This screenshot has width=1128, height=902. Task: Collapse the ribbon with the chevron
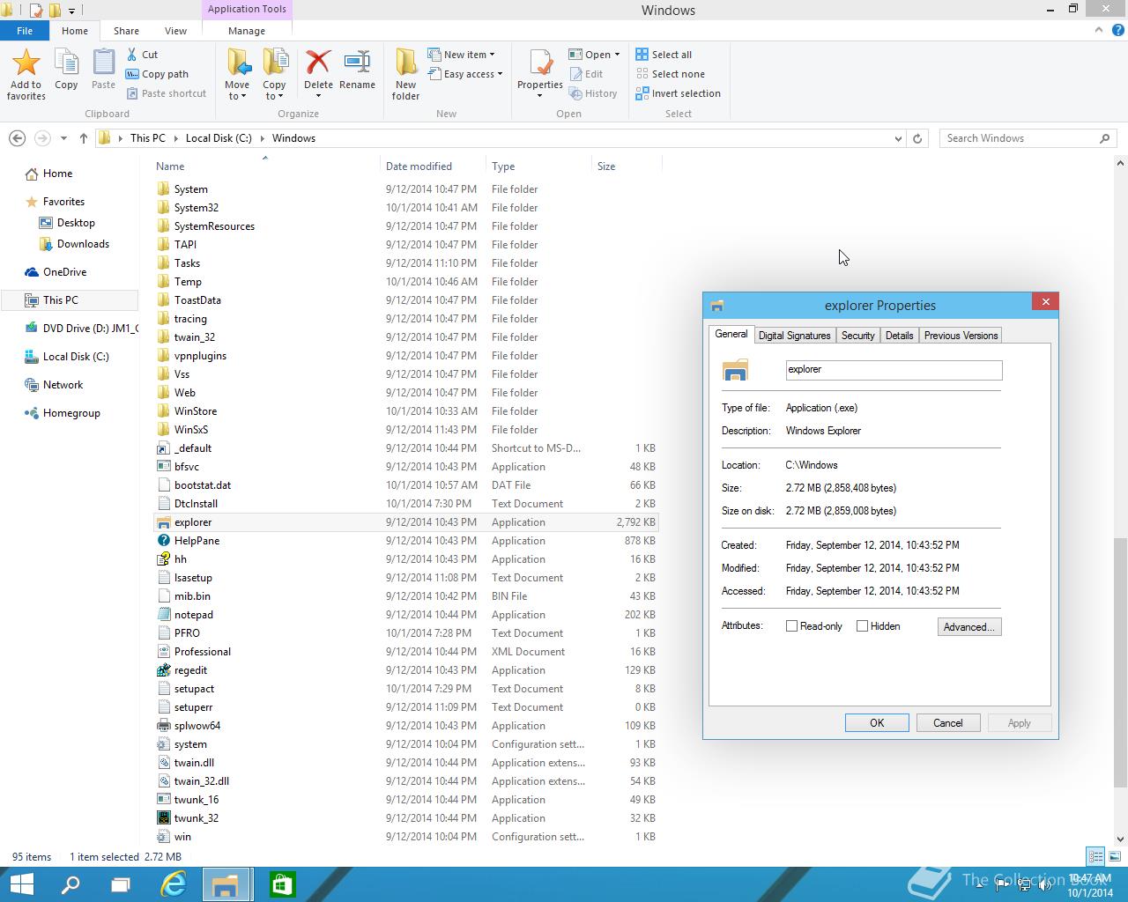pyautogui.click(x=1098, y=30)
